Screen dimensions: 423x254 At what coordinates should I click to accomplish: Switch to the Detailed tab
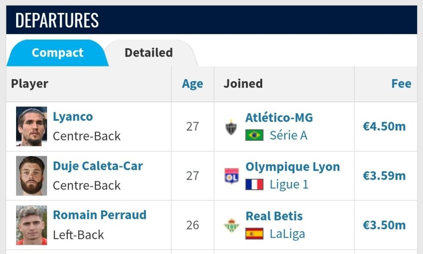(x=148, y=53)
